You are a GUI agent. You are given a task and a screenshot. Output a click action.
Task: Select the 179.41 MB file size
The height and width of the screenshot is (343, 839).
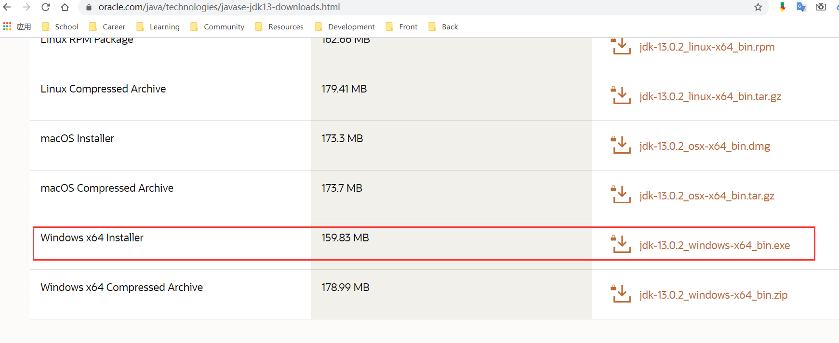pyautogui.click(x=344, y=89)
